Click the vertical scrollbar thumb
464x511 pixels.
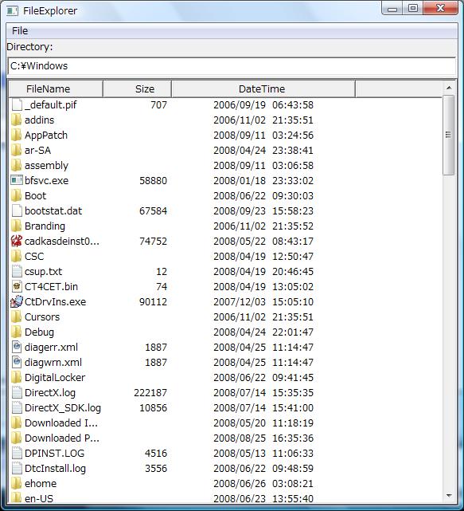(x=449, y=135)
